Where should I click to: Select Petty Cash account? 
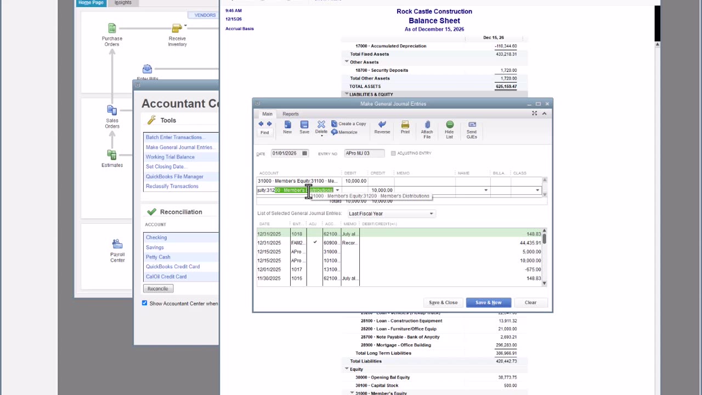[158, 257]
